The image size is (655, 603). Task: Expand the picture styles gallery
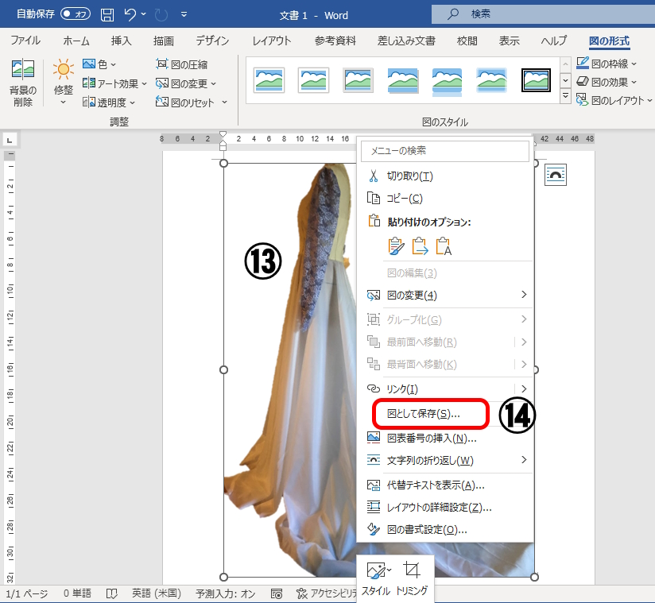click(565, 97)
